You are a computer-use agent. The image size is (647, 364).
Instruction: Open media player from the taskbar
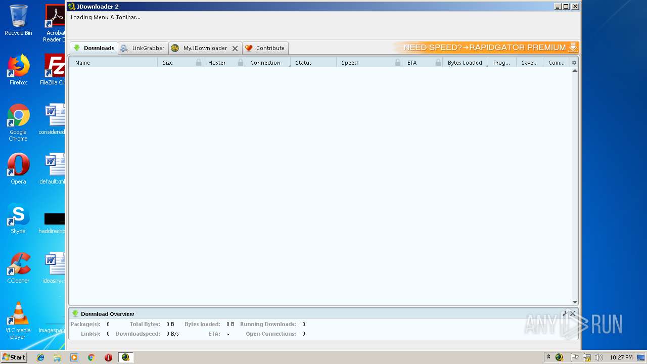click(x=74, y=357)
